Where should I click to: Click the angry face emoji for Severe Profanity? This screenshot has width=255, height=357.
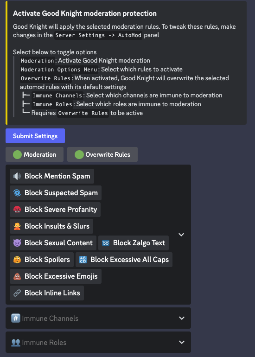pos(17,210)
